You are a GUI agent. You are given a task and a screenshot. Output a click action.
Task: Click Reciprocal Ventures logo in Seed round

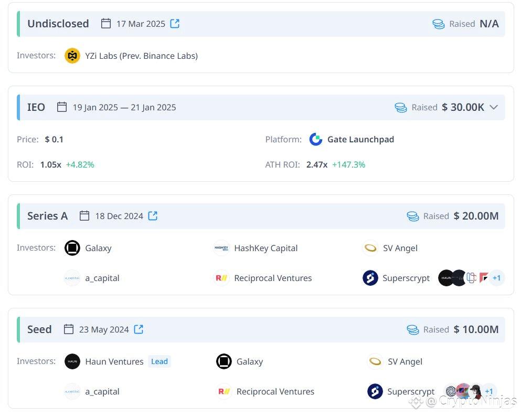pos(224,391)
